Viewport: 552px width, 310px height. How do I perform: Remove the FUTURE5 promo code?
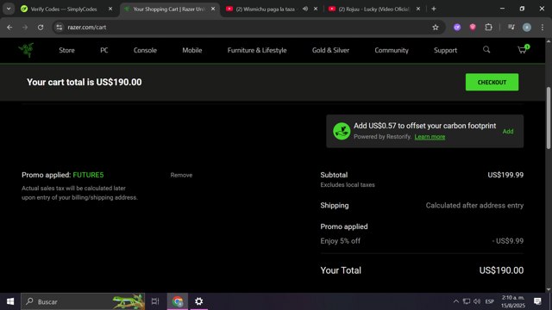pyautogui.click(x=181, y=175)
